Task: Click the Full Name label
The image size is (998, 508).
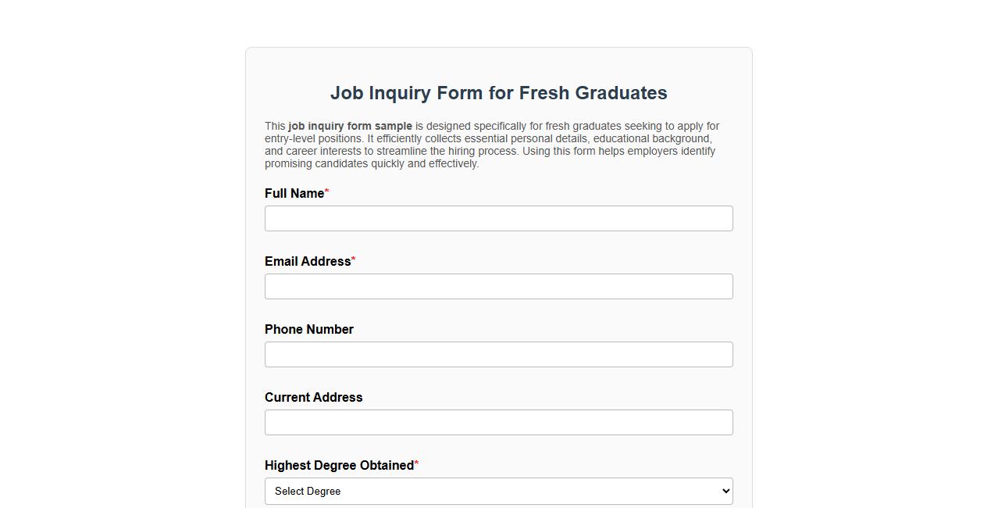Action: coord(294,193)
